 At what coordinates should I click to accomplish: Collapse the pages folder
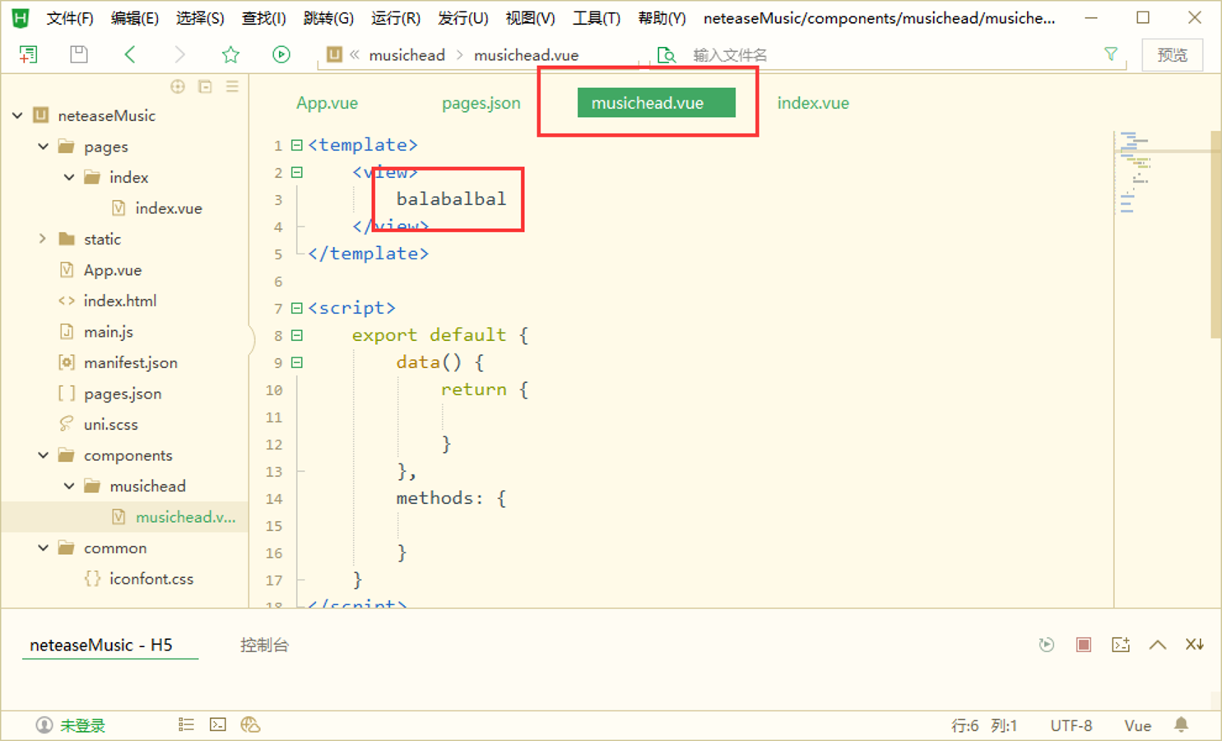point(43,147)
